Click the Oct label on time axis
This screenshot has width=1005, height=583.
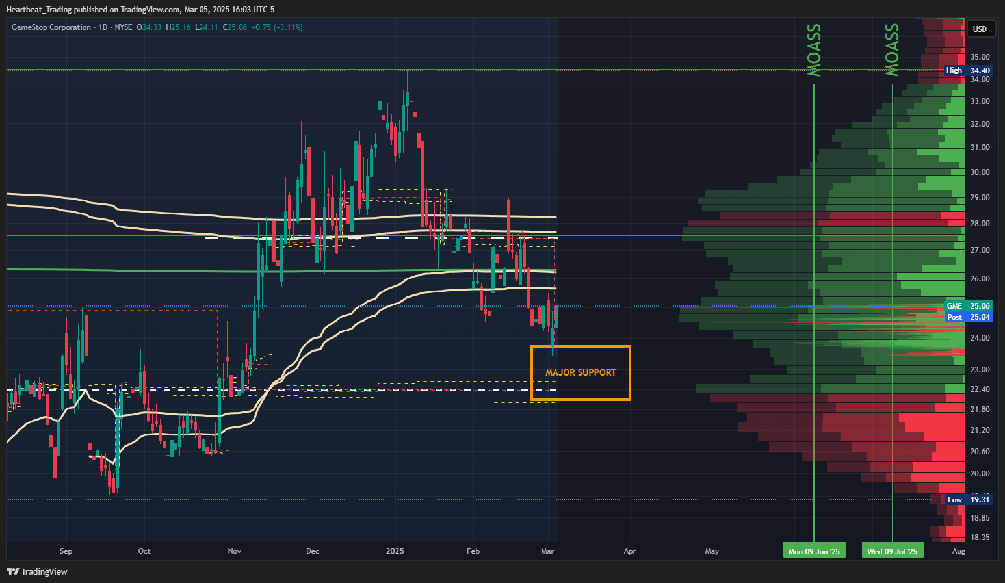click(x=144, y=551)
